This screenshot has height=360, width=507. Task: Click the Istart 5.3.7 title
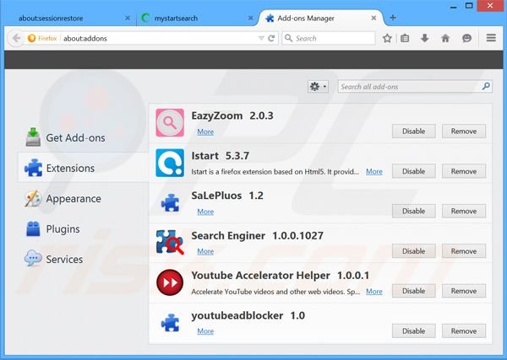click(221, 156)
